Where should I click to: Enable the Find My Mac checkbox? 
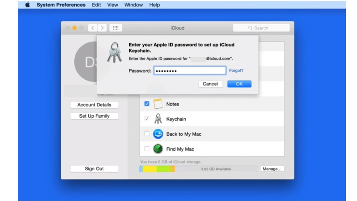pyautogui.click(x=147, y=149)
